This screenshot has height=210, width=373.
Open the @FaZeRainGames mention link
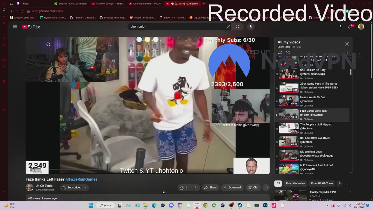[x=81, y=179]
